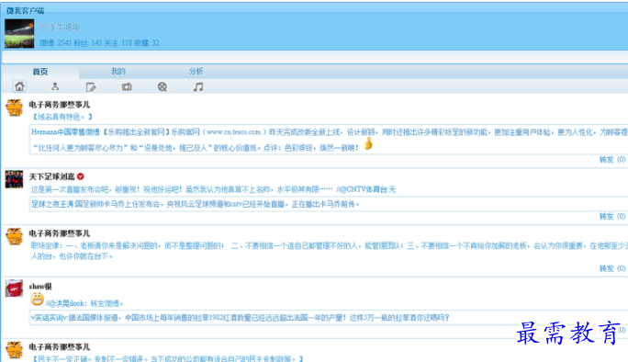Select the 足球之夜王涛 quoted post
This screenshot has height=362, width=628.
click(x=329, y=204)
